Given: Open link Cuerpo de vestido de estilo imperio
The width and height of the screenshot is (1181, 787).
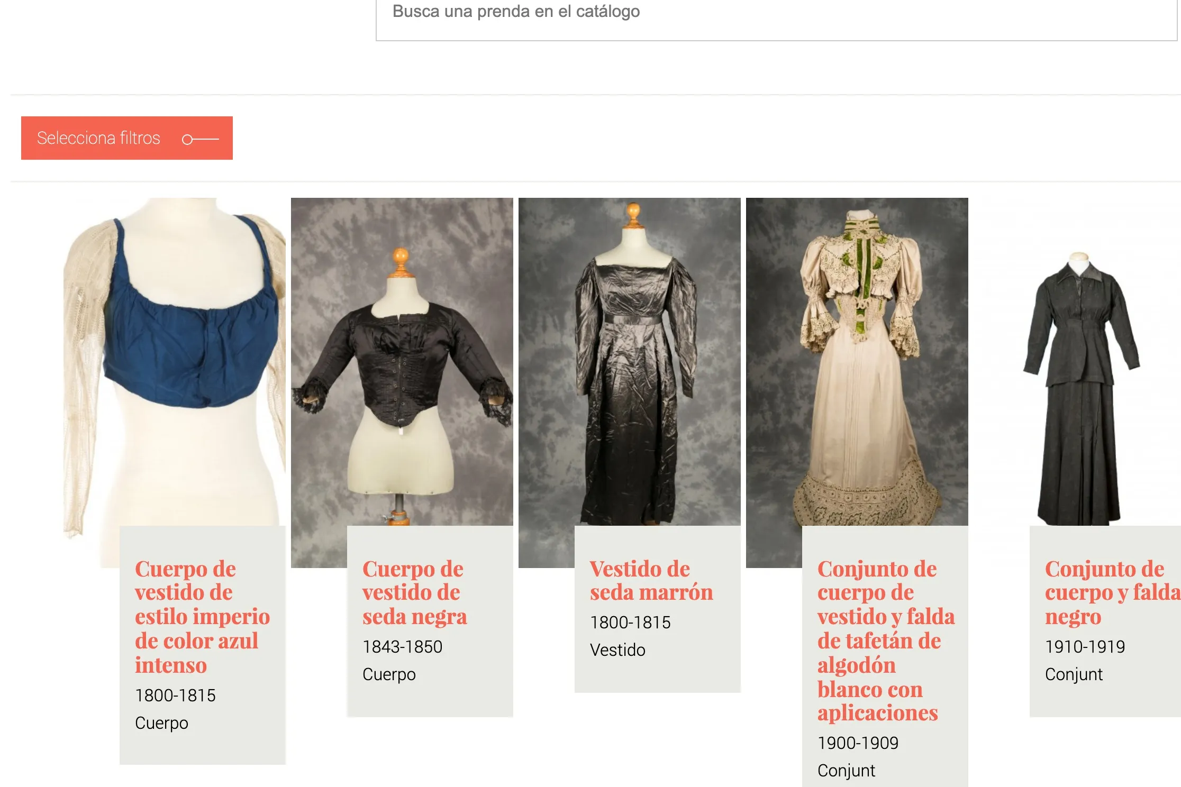Looking at the screenshot, I should (x=202, y=617).
